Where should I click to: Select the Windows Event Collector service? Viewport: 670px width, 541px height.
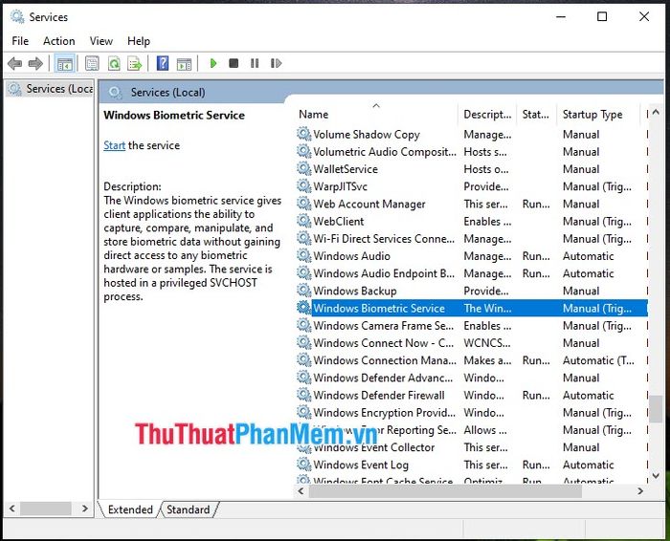[x=472, y=447]
